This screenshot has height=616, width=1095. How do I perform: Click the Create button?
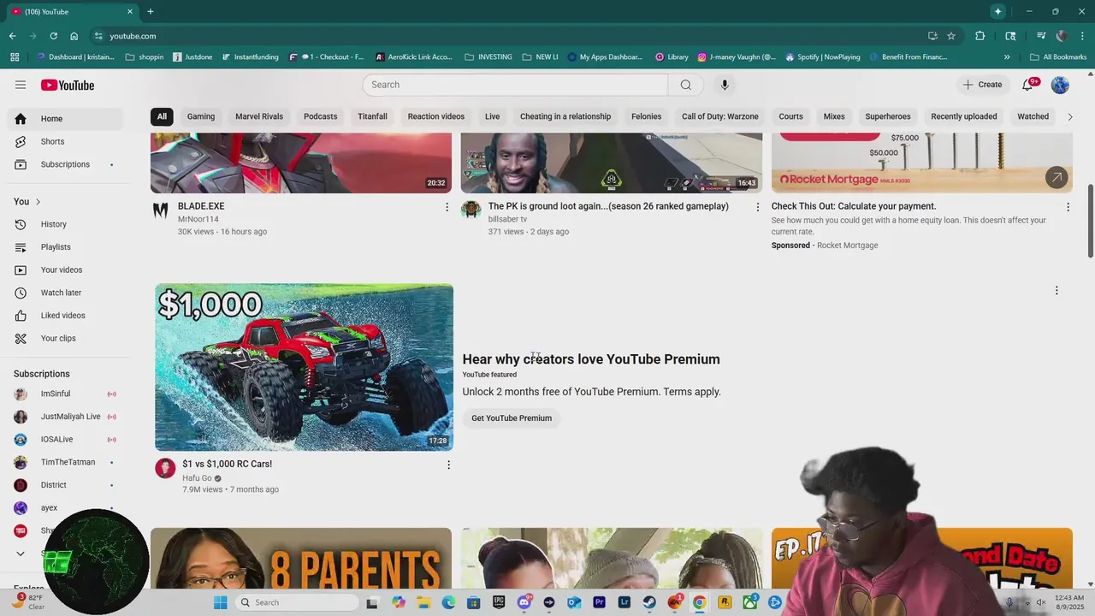pos(982,85)
